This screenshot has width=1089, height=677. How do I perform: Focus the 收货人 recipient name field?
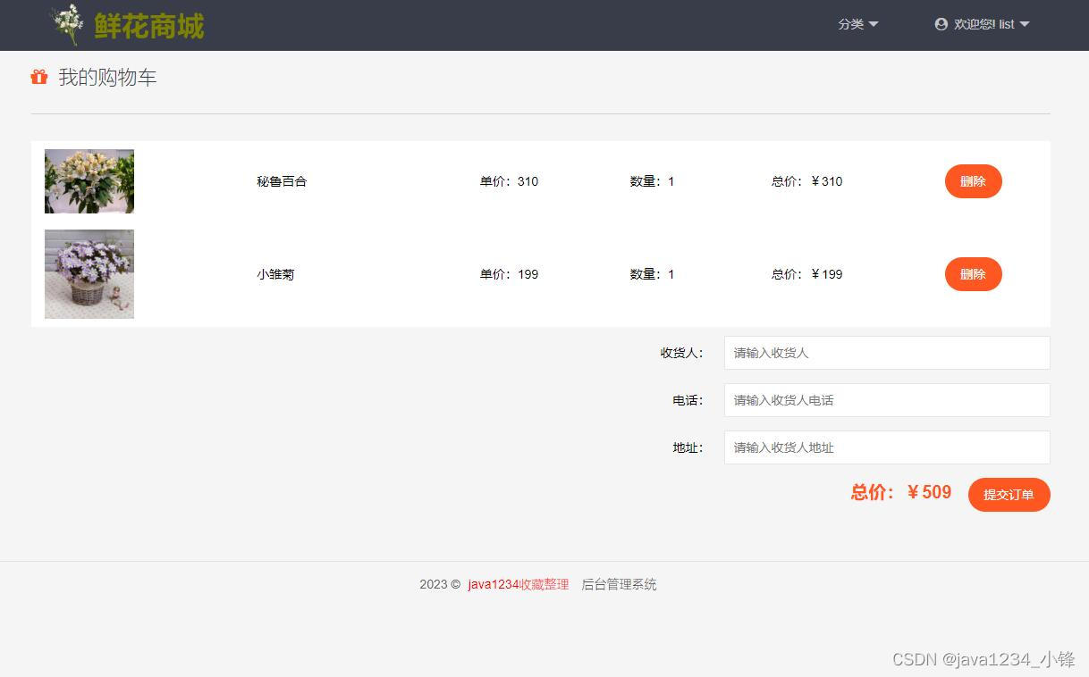coord(887,353)
